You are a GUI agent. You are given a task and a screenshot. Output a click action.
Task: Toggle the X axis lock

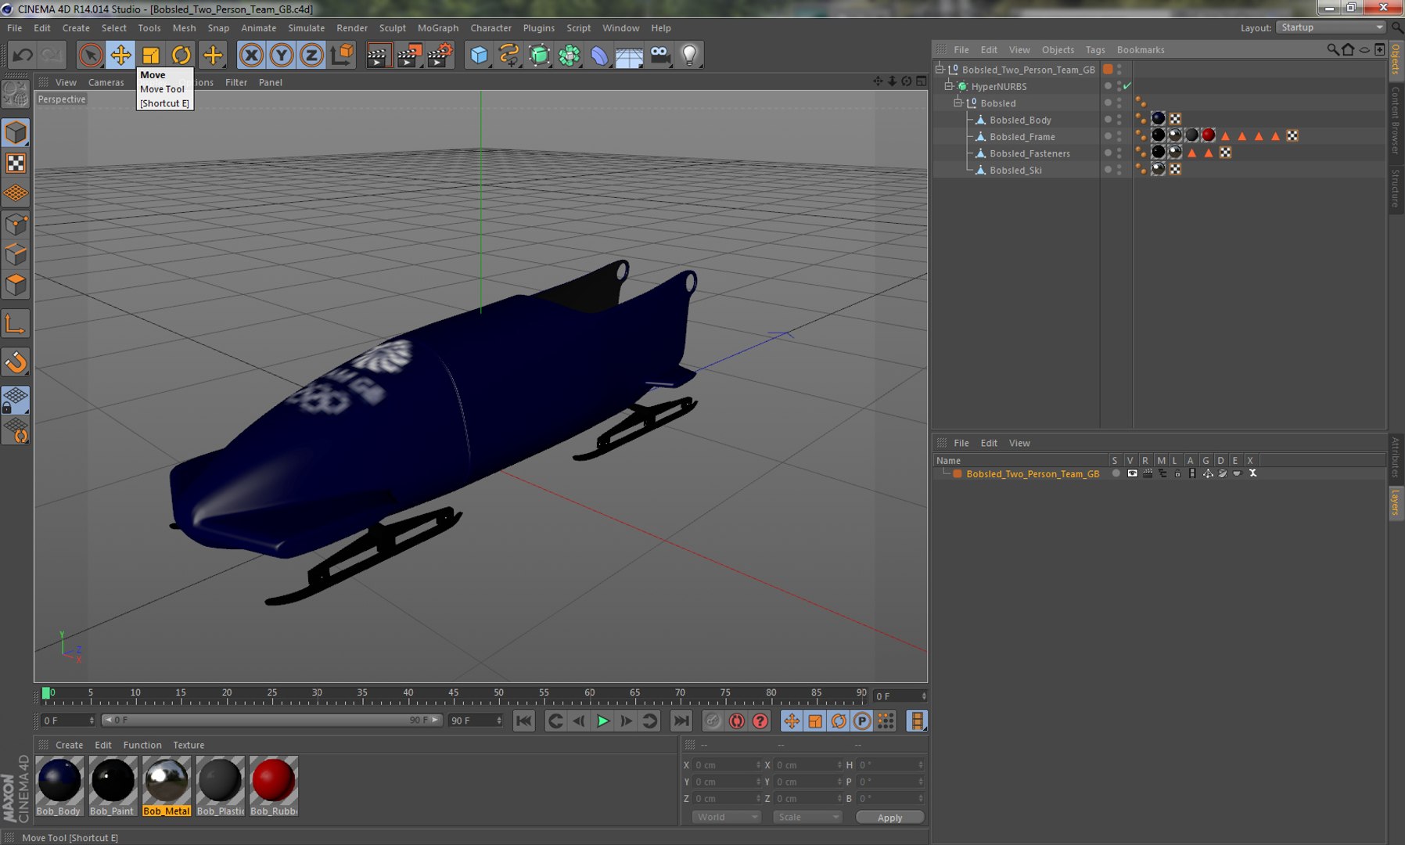coord(251,55)
